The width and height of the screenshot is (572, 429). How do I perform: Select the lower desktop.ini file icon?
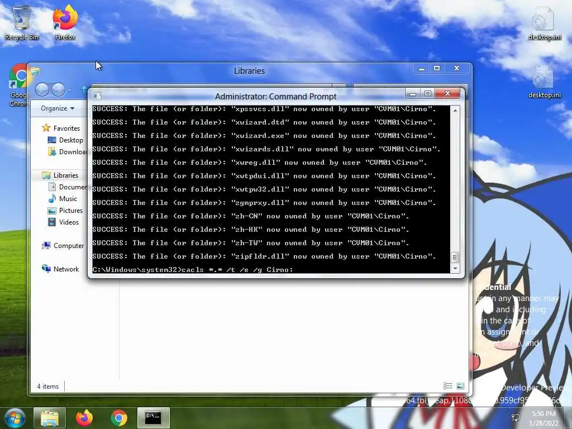click(544, 82)
